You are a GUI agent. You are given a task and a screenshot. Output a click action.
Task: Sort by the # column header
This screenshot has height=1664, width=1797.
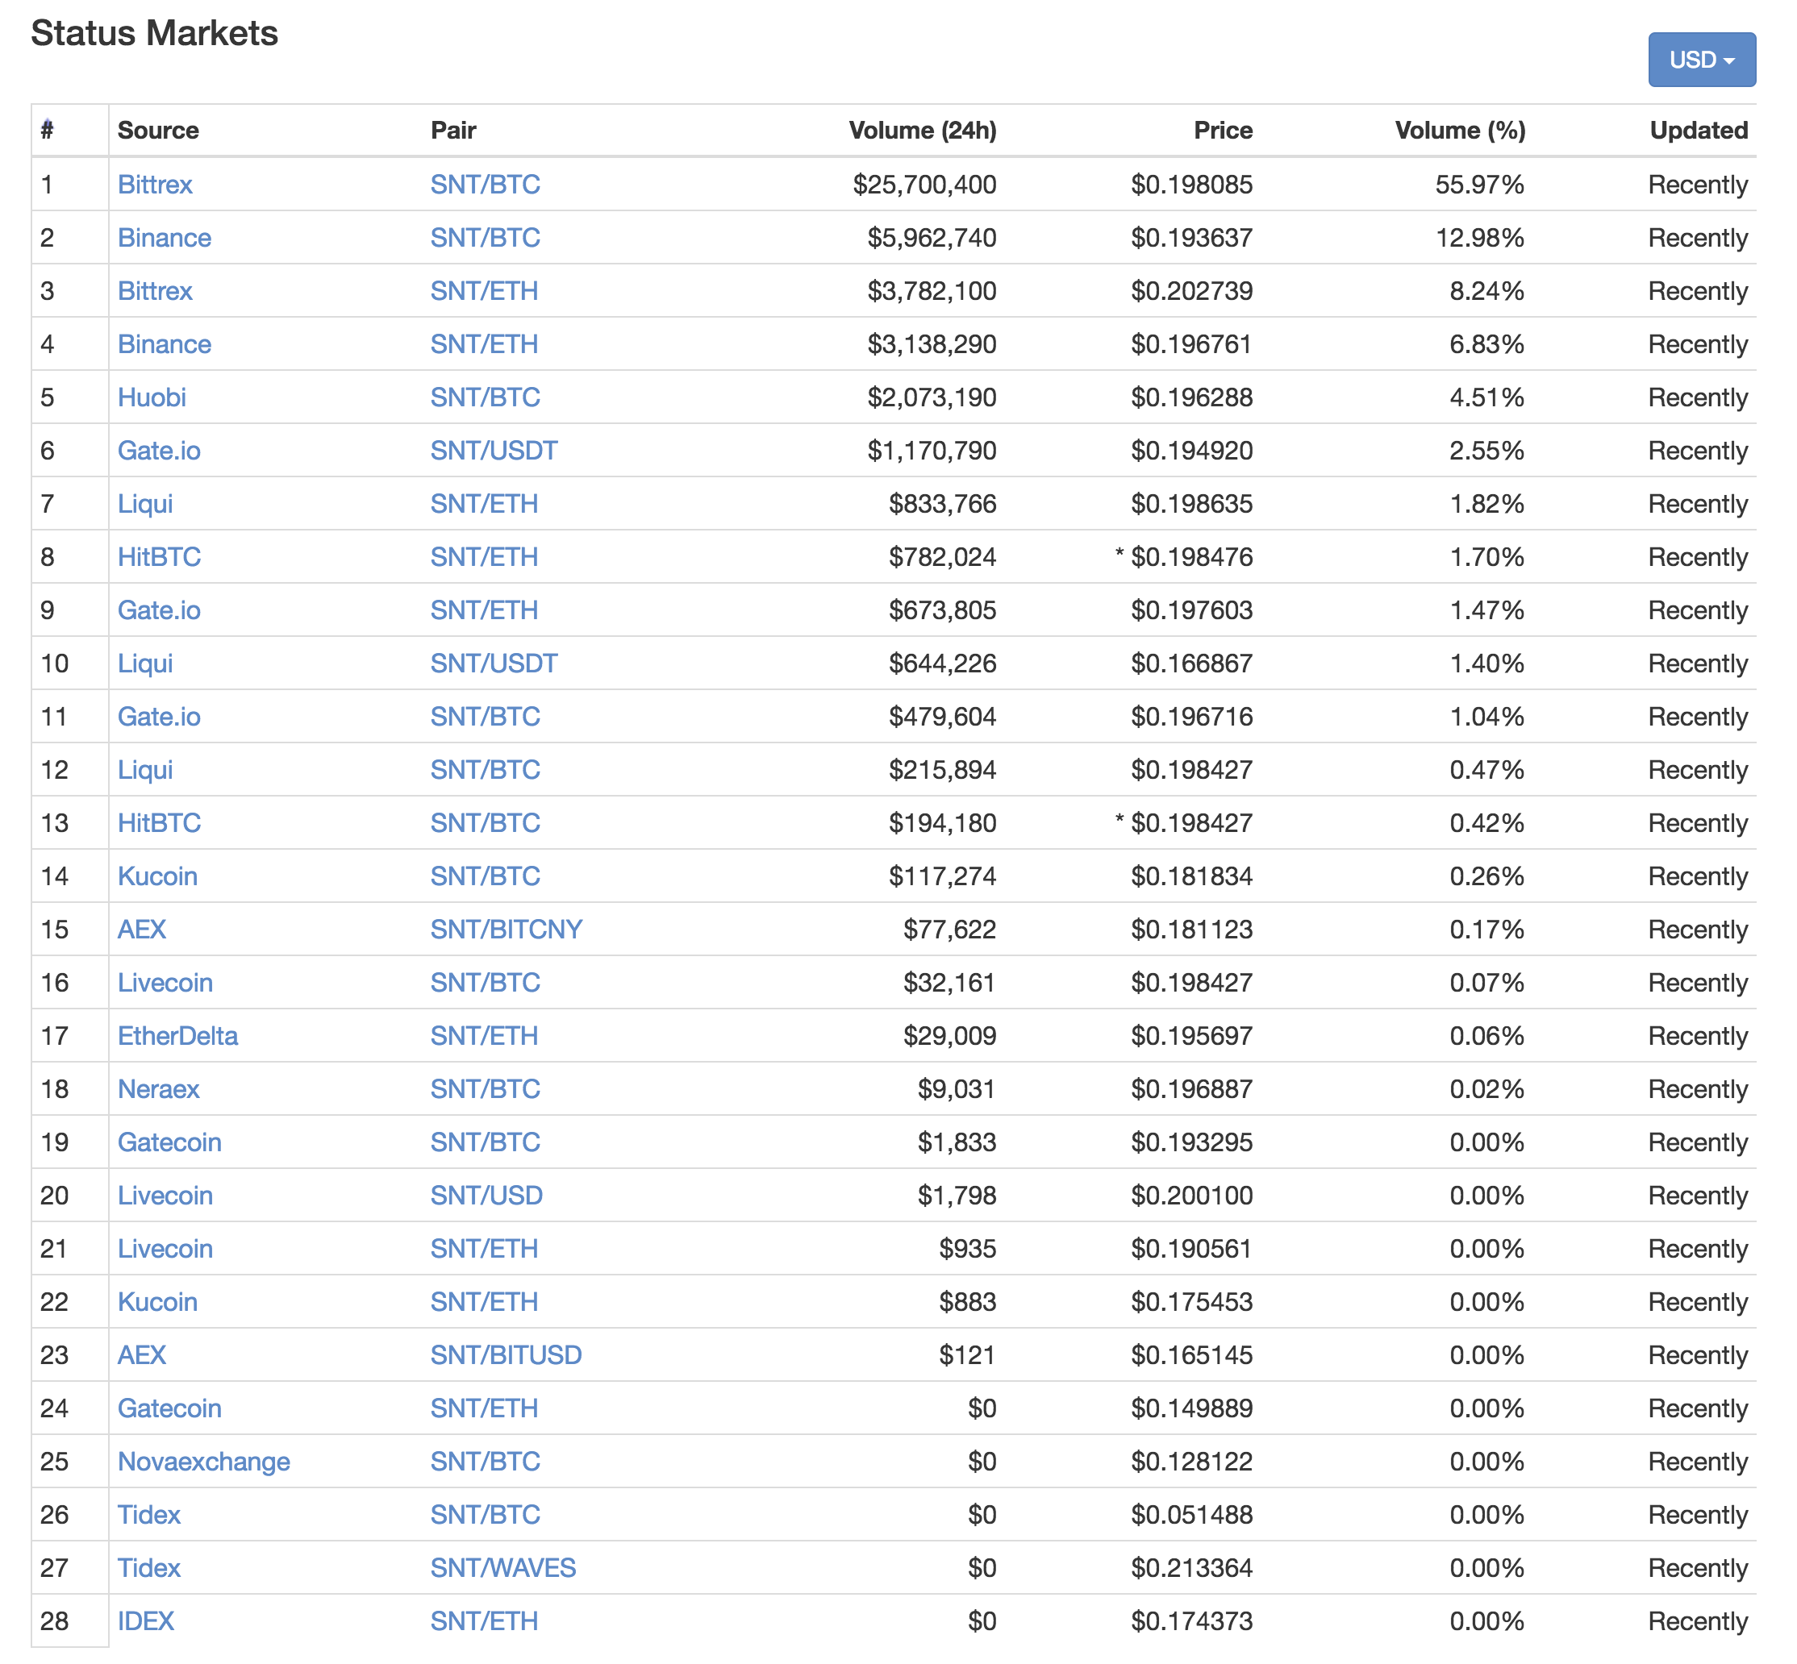point(47,131)
